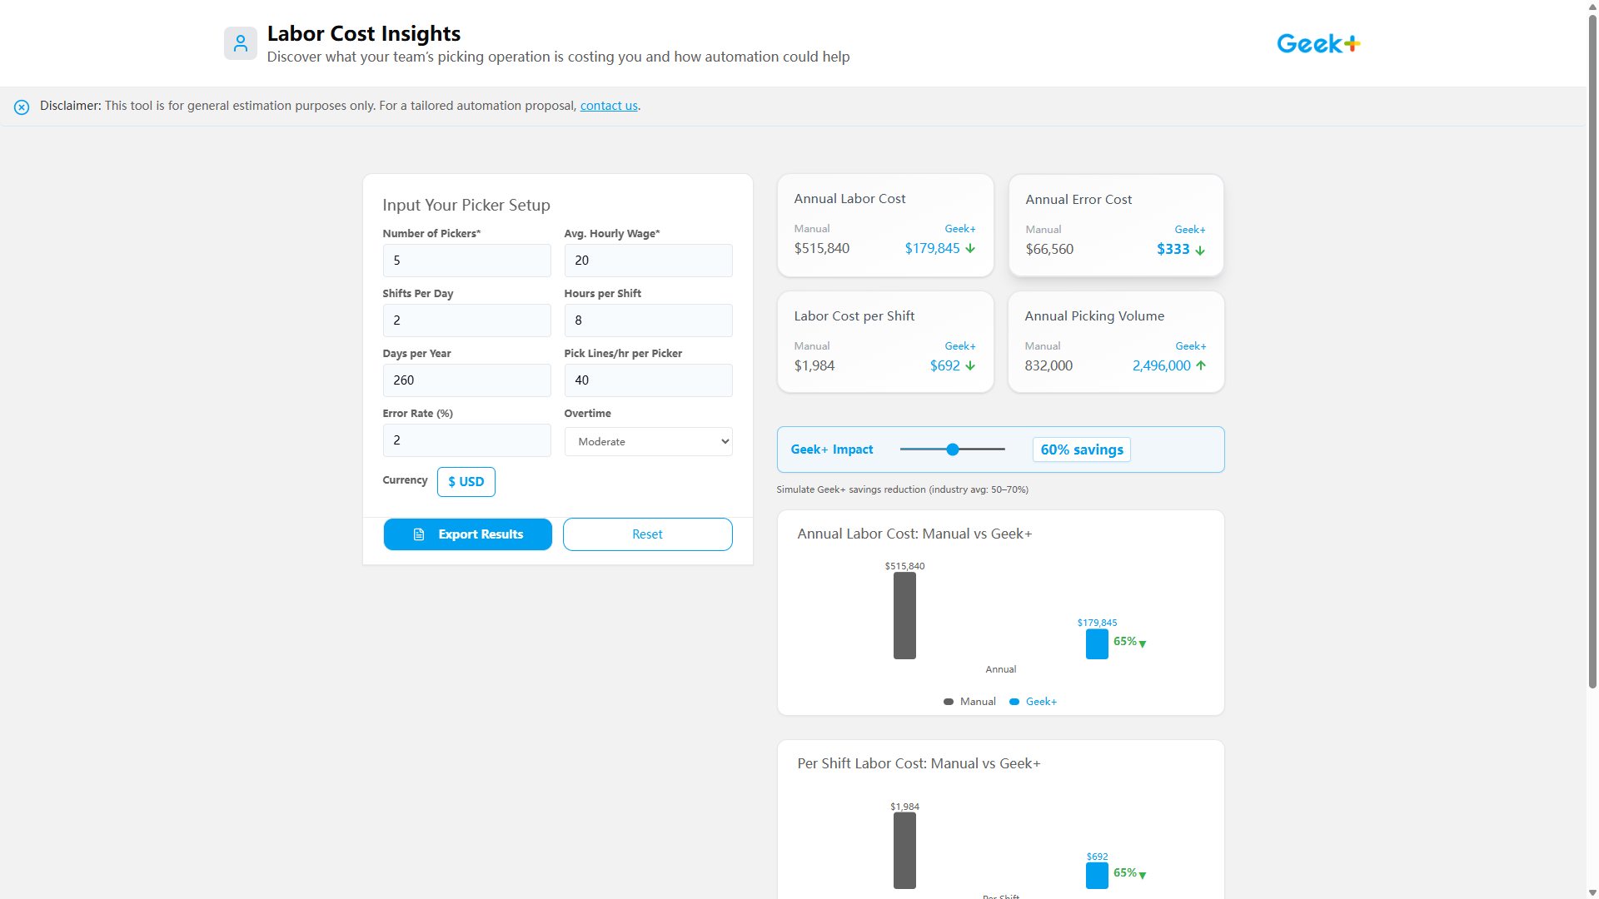
Task: Adjust the Geek+ Impact savings slider
Action: (951, 449)
